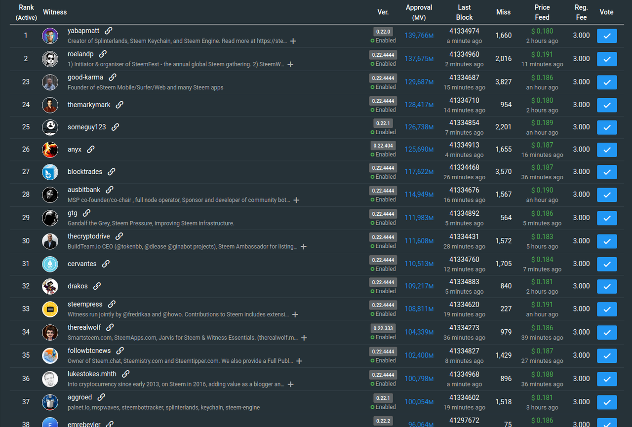Sort by Ver. column header

point(383,12)
